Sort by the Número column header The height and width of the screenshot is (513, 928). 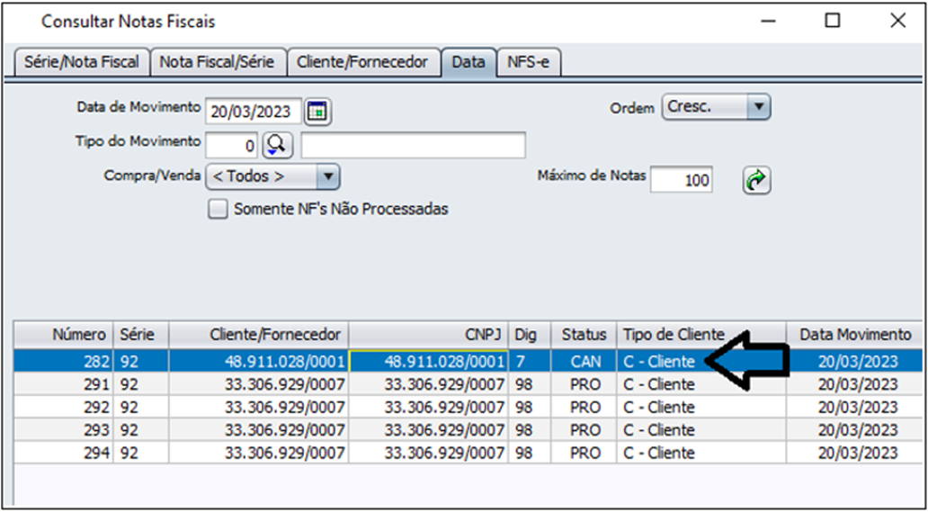pyautogui.click(x=78, y=334)
